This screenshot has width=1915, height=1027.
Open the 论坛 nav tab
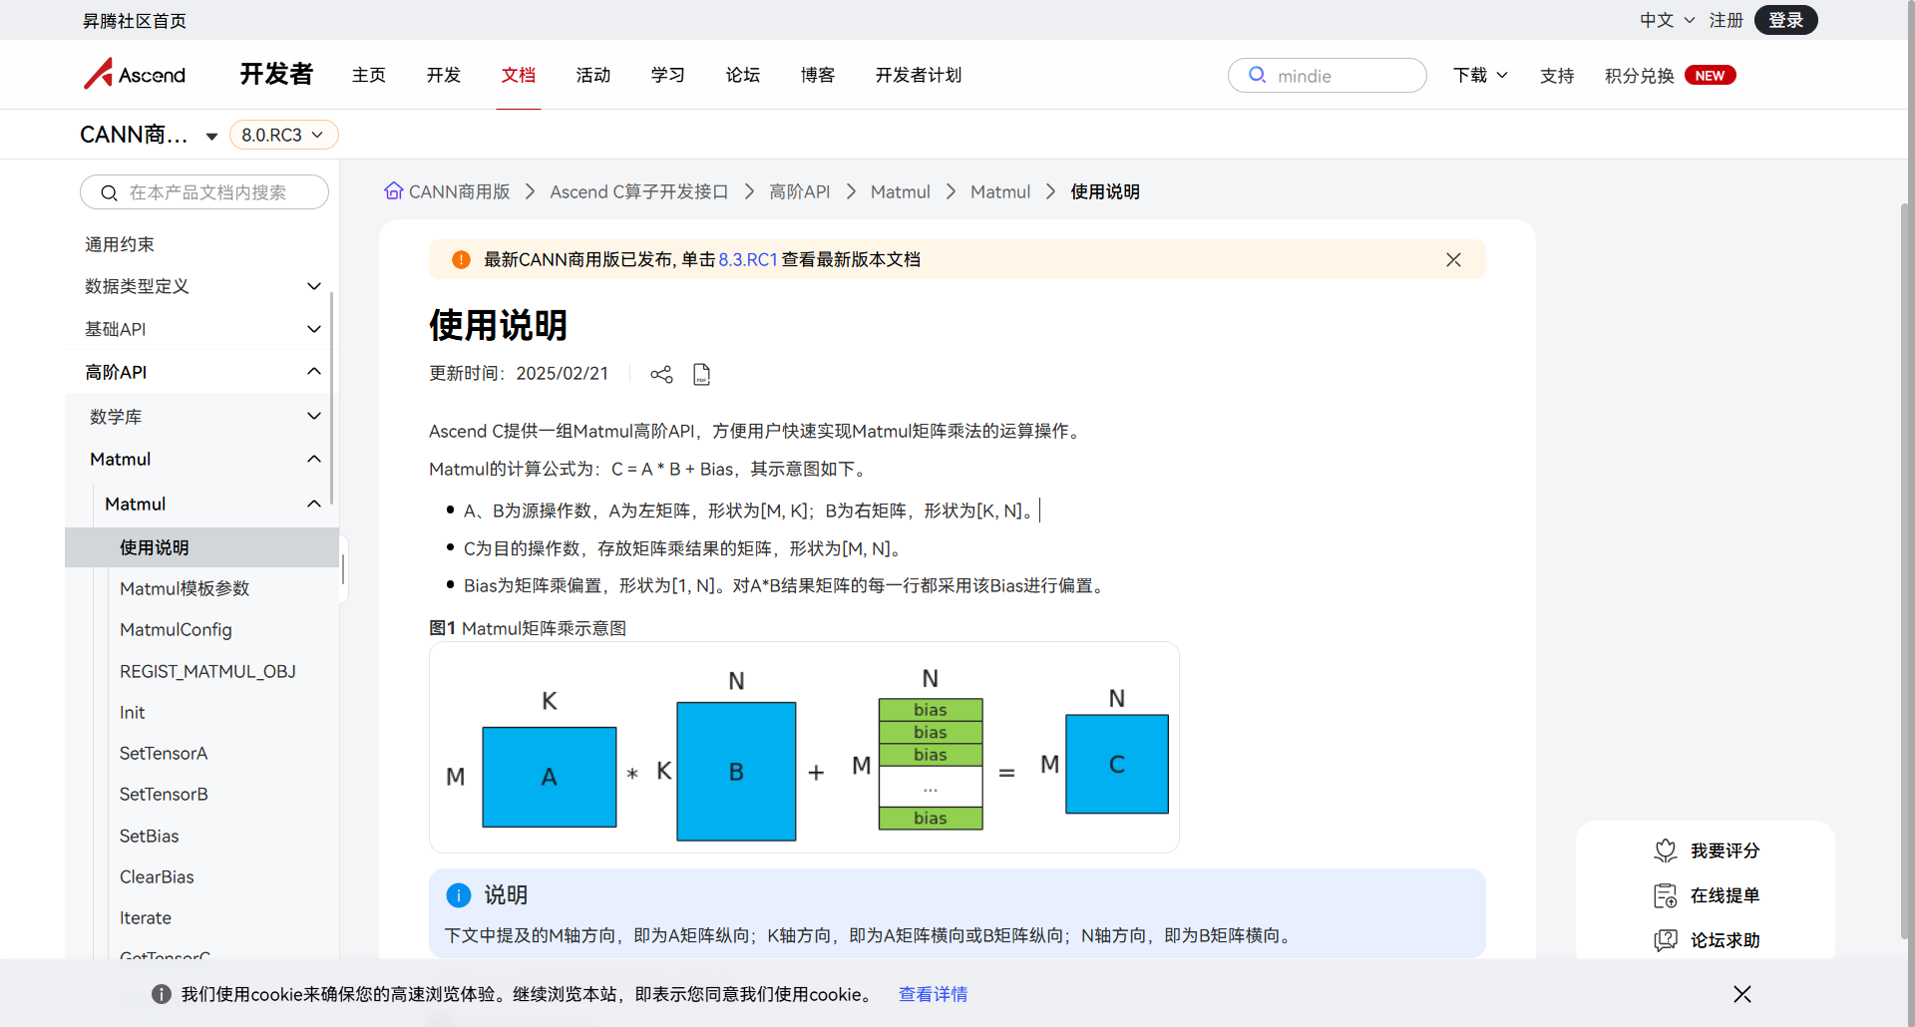coord(743,75)
